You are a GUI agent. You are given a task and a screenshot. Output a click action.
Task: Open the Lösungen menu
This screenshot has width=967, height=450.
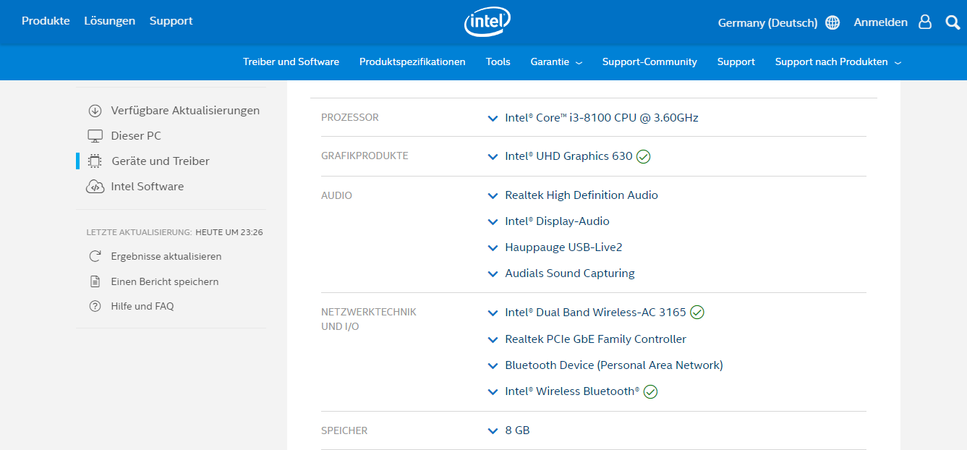click(109, 21)
